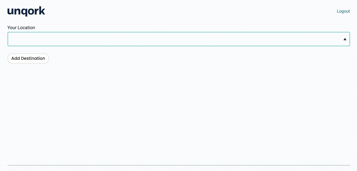Go to home via unqork wordmark
The height and width of the screenshot is (171, 357).
click(26, 12)
